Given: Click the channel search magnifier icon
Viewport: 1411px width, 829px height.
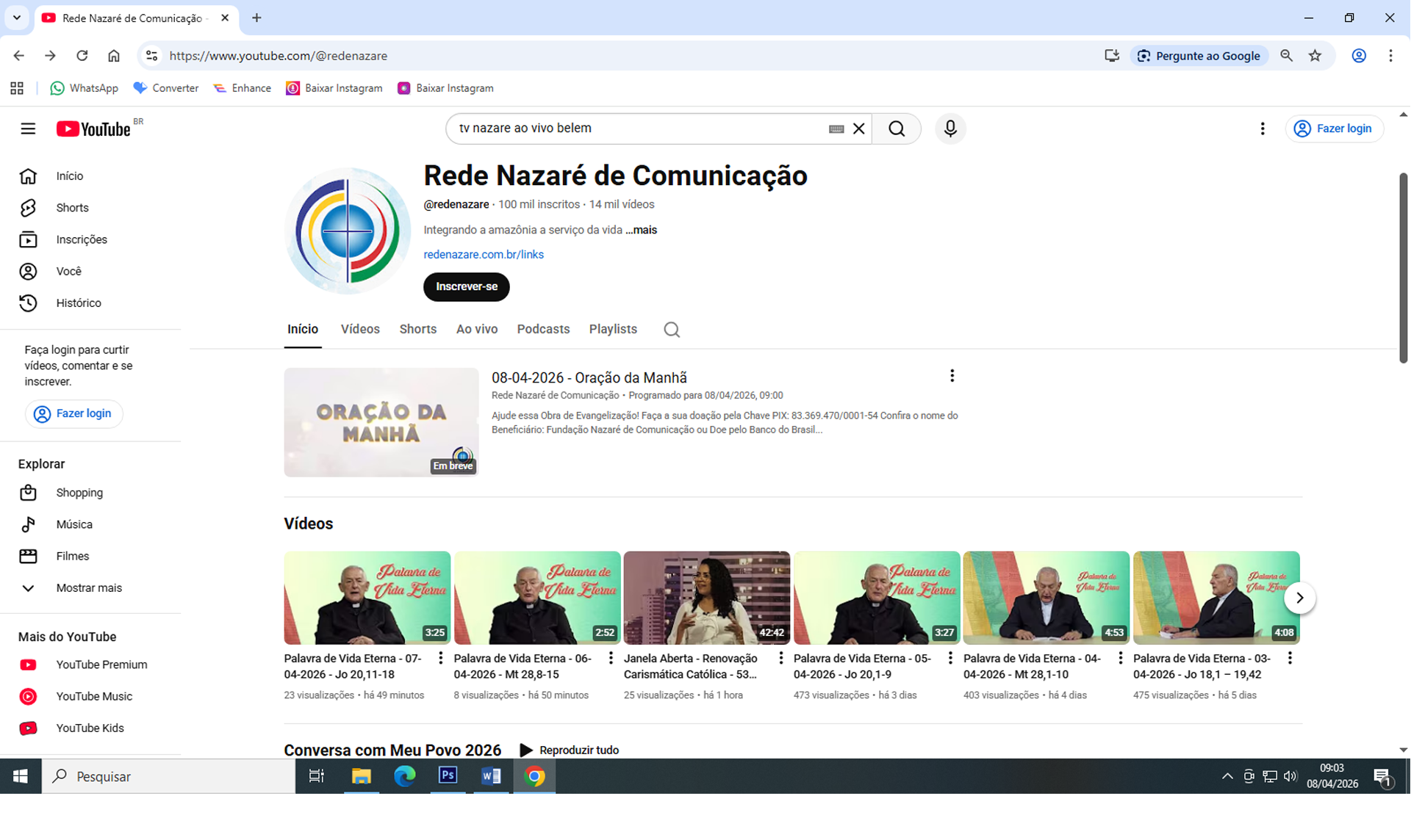Looking at the screenshot, I should [x=671, y=330].
